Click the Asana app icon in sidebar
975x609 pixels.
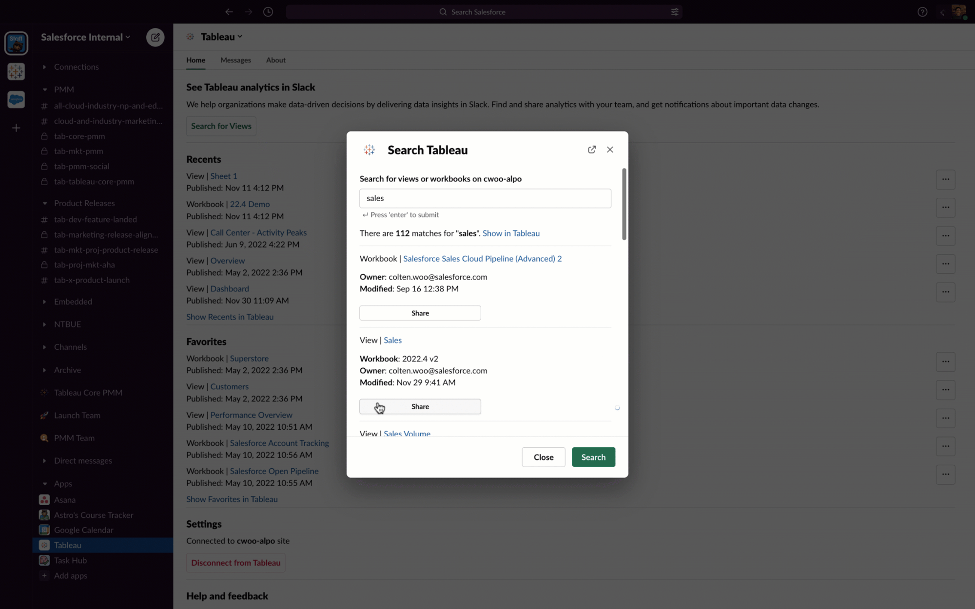click(44, 500)
